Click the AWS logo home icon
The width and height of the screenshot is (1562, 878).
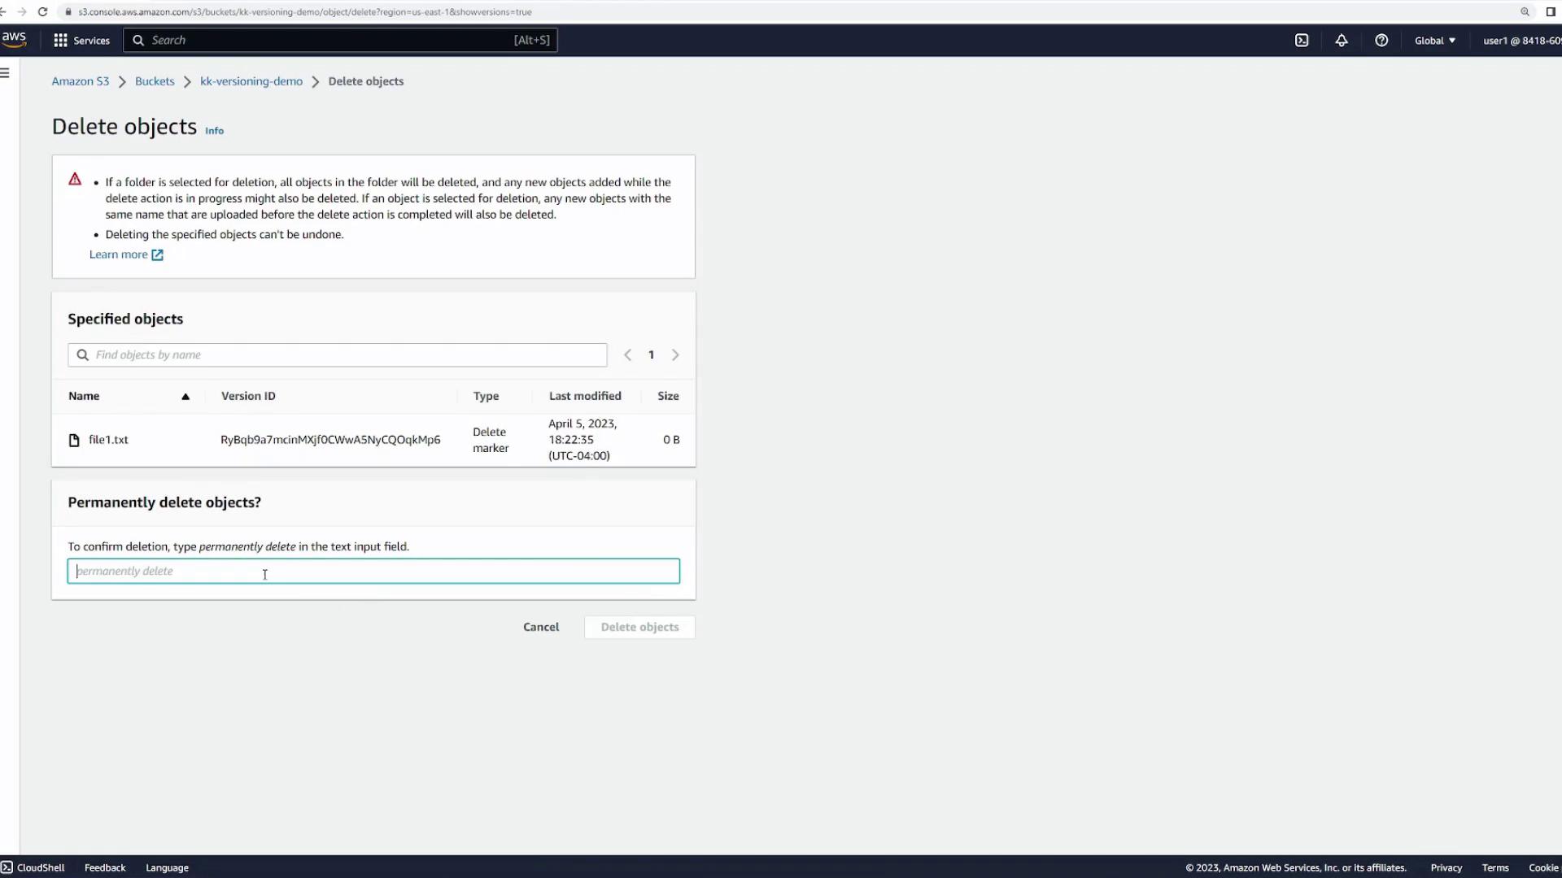click(14, 39)
